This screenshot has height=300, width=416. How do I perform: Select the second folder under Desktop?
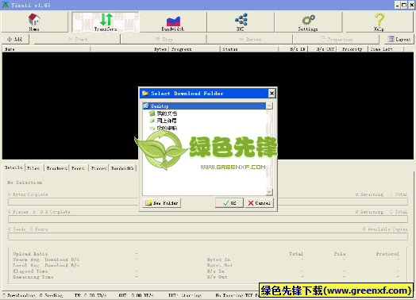(x=164, y=121)
